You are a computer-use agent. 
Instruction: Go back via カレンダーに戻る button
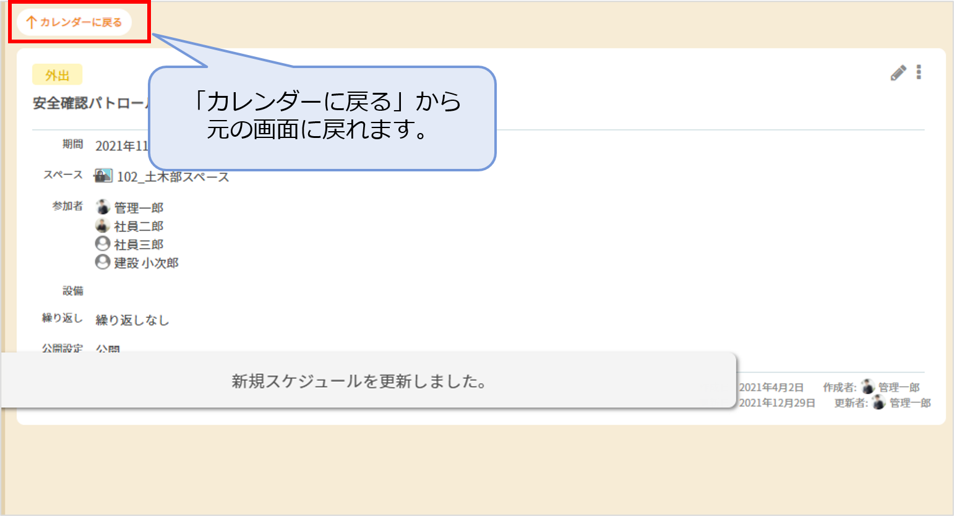pos(74,22)
